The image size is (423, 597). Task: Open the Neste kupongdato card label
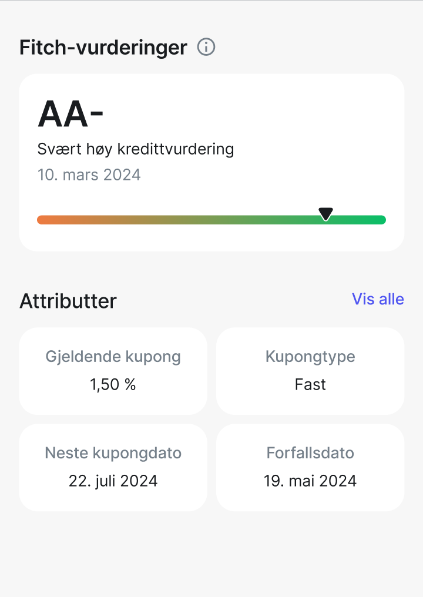coord(113,453)
